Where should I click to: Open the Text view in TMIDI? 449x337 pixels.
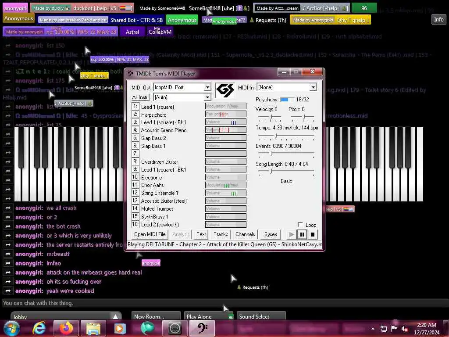(201, 234)
